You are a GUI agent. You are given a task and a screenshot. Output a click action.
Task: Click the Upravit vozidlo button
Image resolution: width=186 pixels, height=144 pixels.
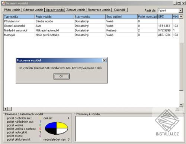pos(55,10)
